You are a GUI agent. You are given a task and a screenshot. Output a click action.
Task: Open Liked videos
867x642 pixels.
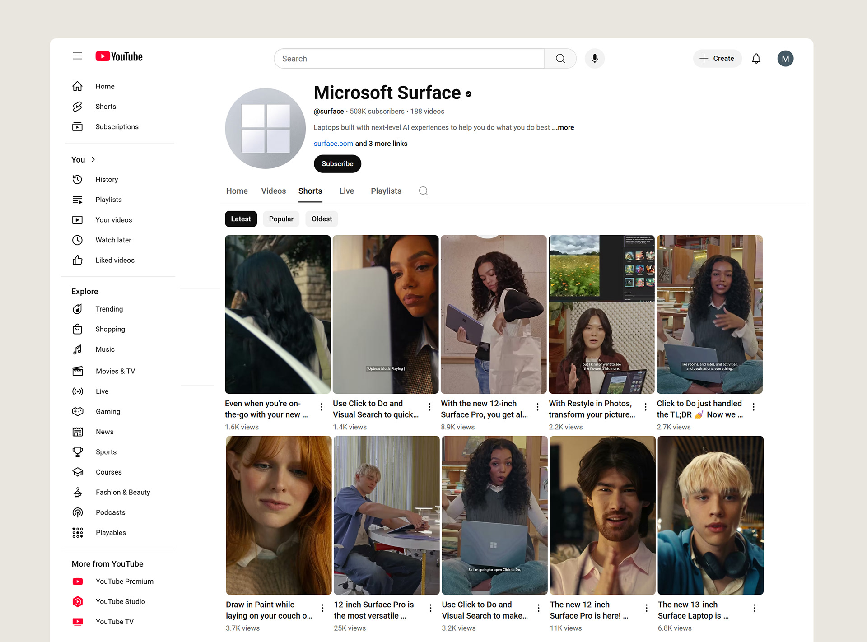tap(115, 260)
